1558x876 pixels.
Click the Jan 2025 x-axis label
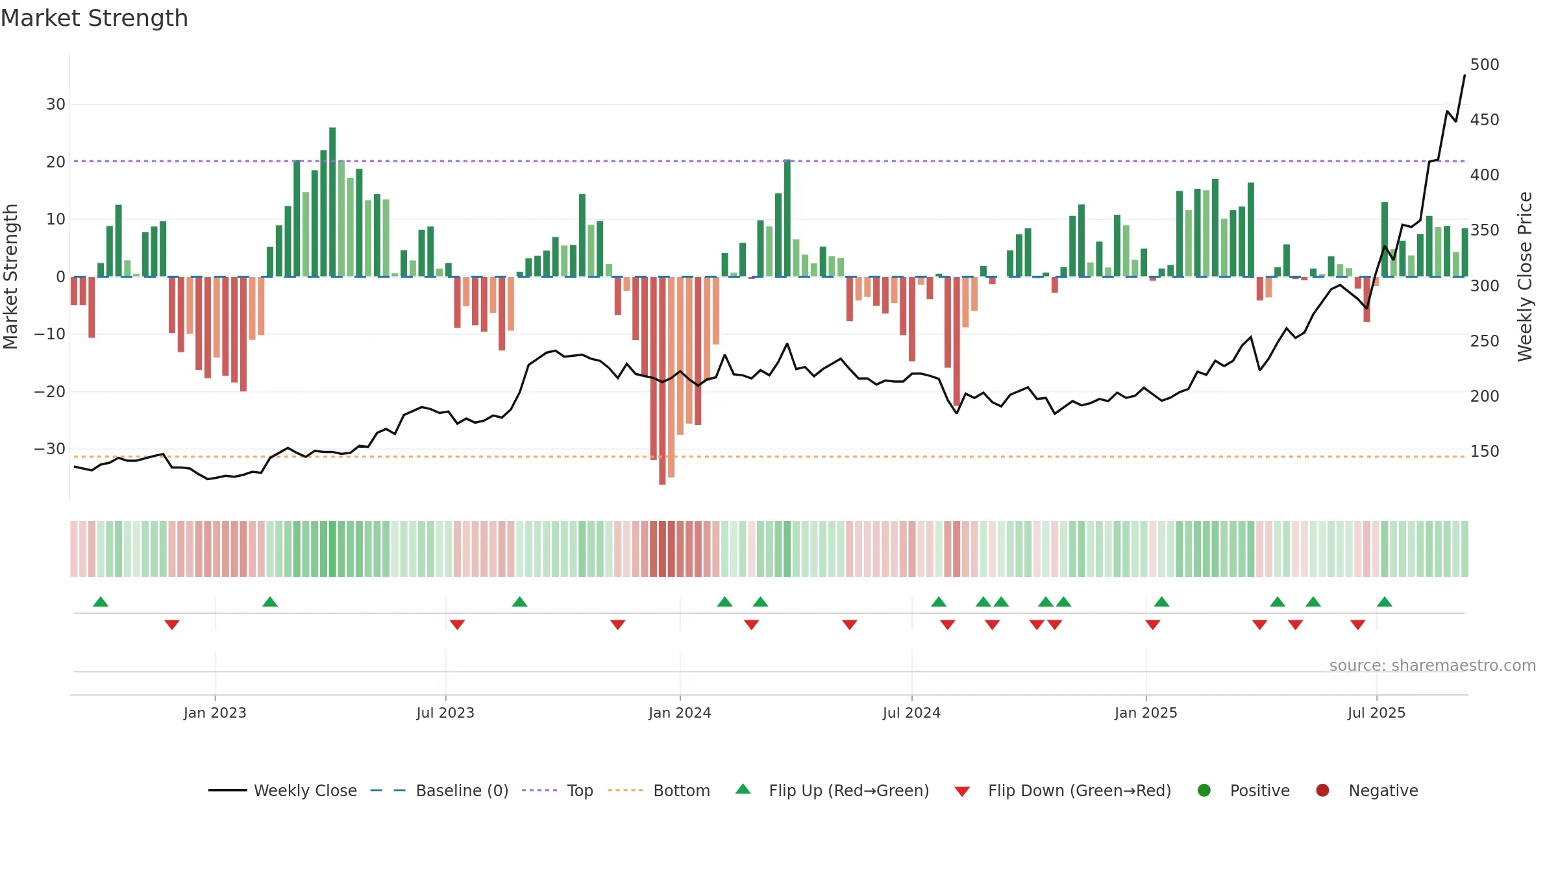[1146, 712]
